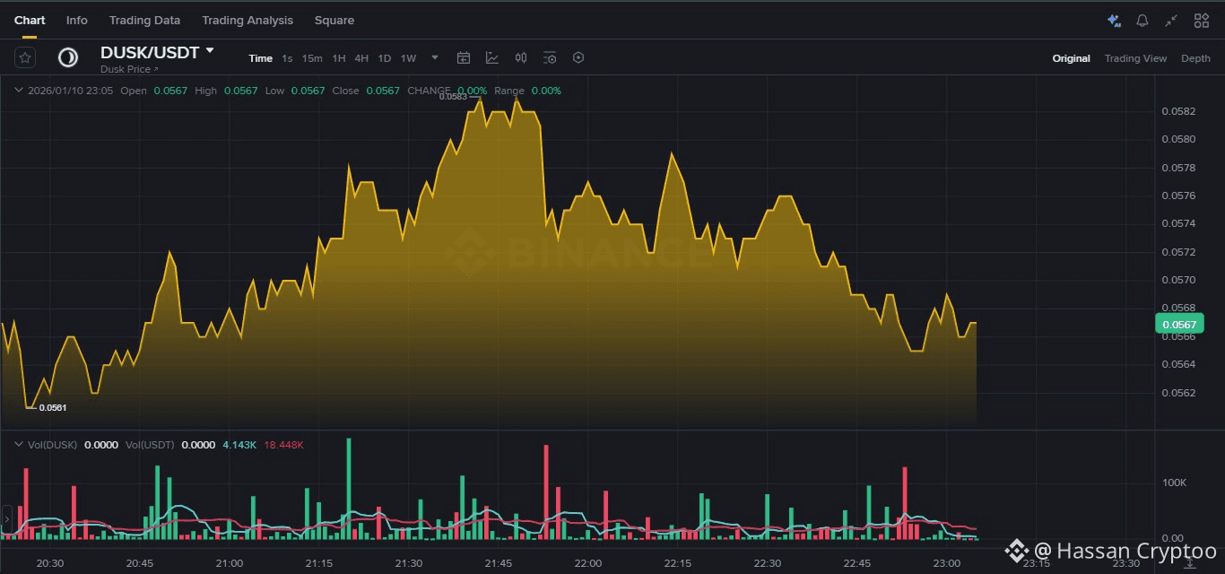Select the Depth chart view
This screenshot has height=574, width=1225.
click(1195, 58)
